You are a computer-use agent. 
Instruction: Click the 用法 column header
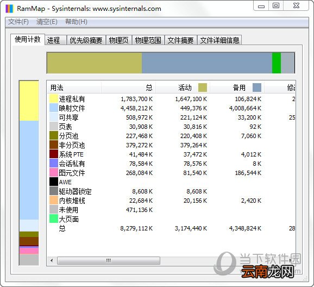tap(74, 88)
